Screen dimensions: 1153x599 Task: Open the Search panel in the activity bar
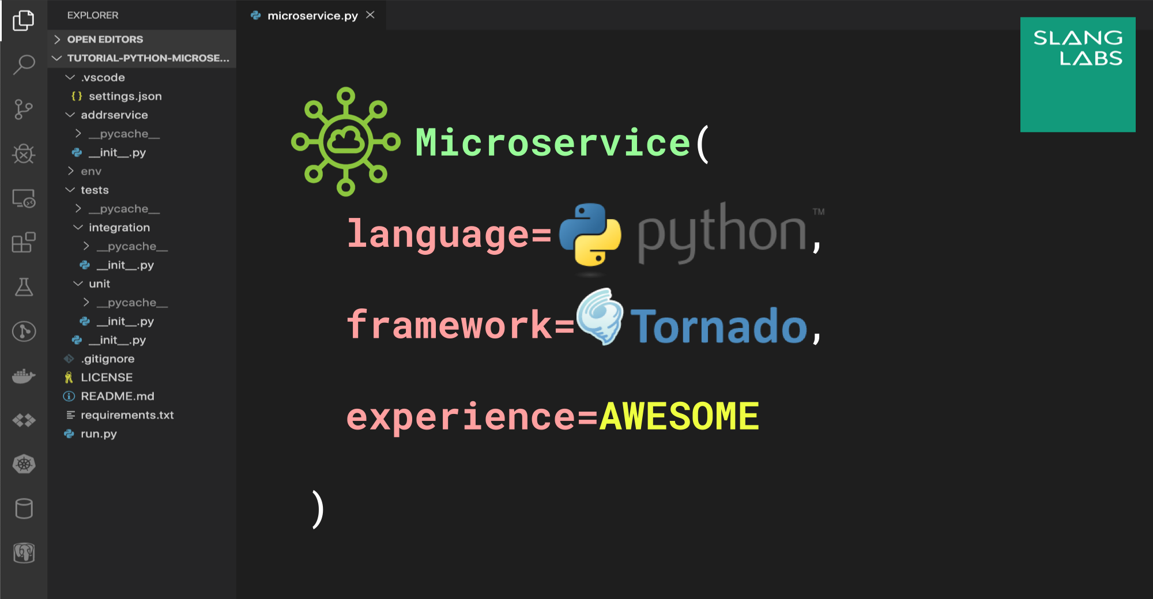[24, 64]
